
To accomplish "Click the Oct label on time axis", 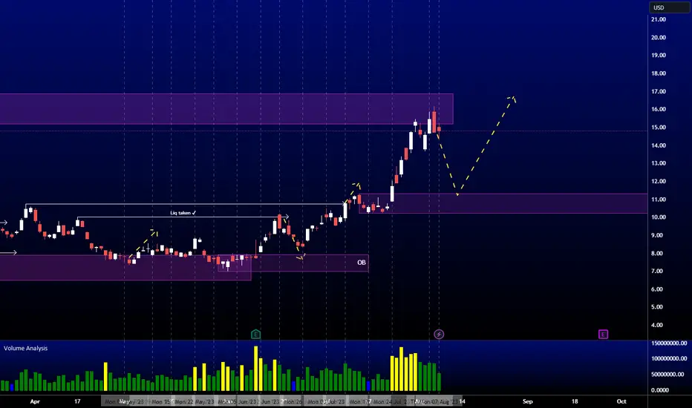I will coord(621,401).
